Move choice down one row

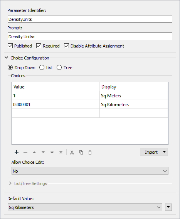pos(43,152)
